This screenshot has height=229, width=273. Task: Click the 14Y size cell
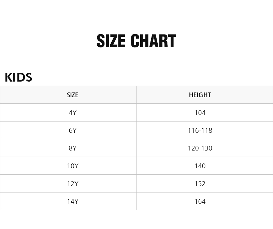(72, 201)
